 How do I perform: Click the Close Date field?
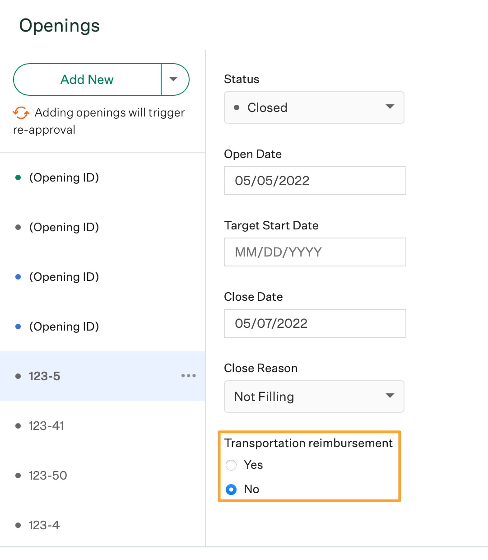315,323
